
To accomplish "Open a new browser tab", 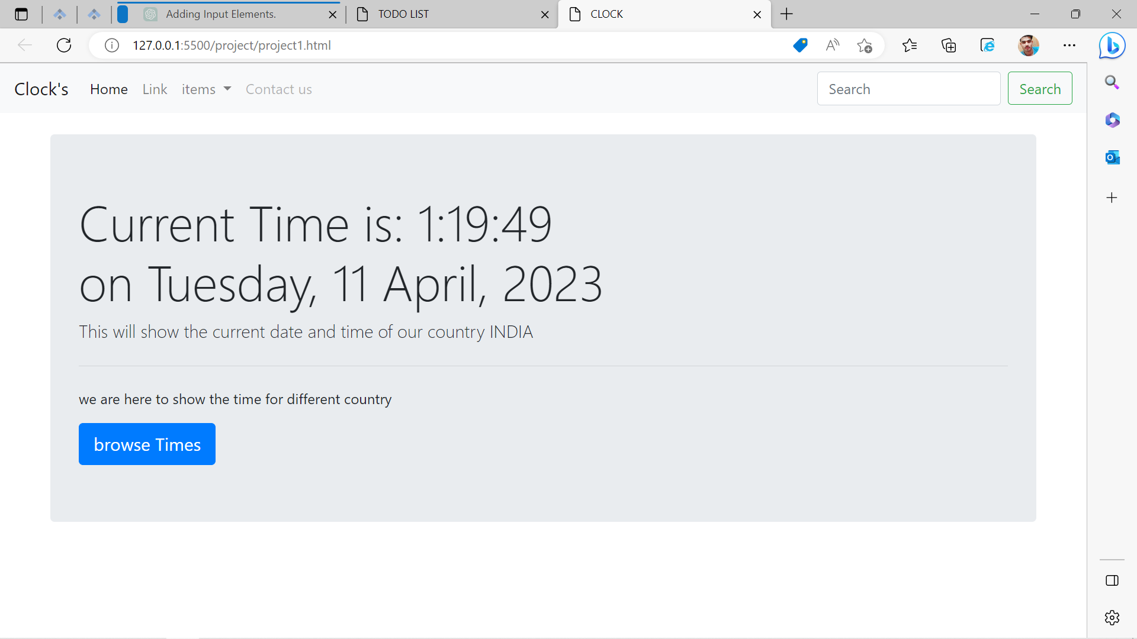I will click(x=786, y=14).
